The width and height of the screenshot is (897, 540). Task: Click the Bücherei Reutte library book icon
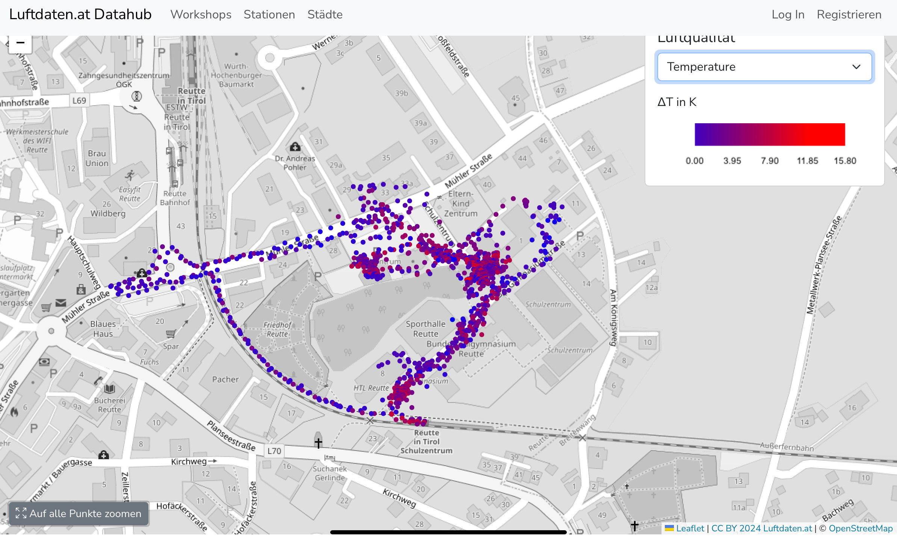click(110, 389)
